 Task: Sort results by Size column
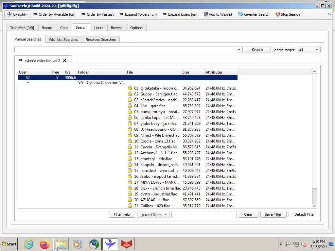coord(193,72)
